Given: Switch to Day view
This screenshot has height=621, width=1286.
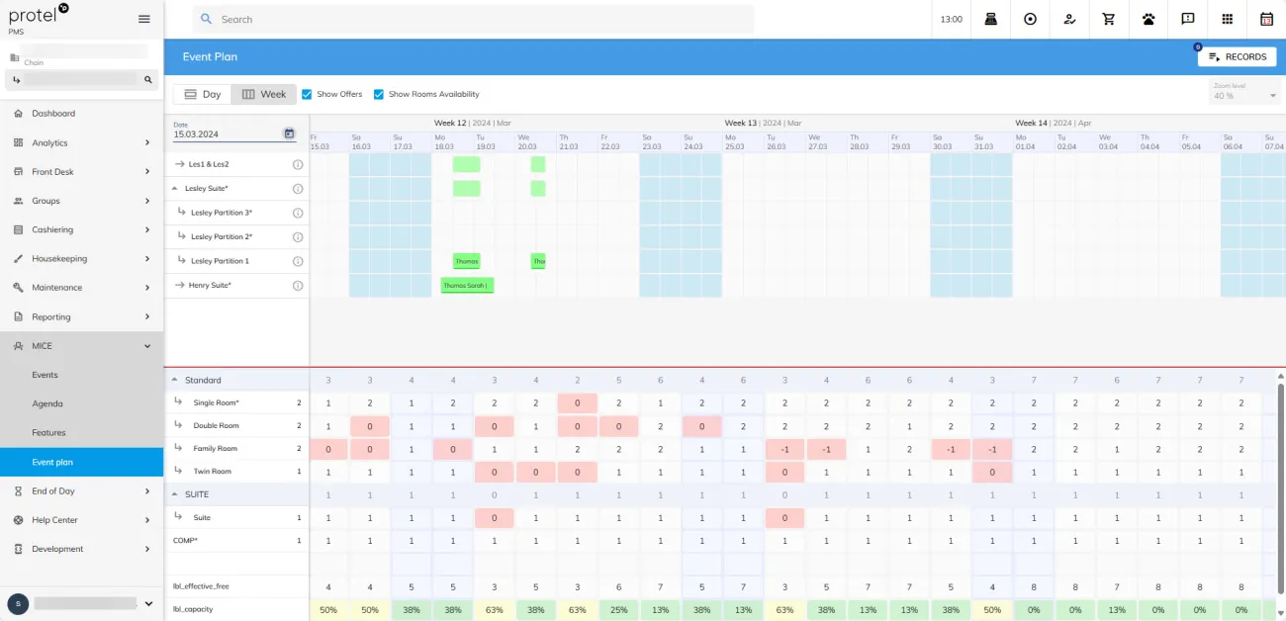Looking at the screenshot, I should coord(202,94).
